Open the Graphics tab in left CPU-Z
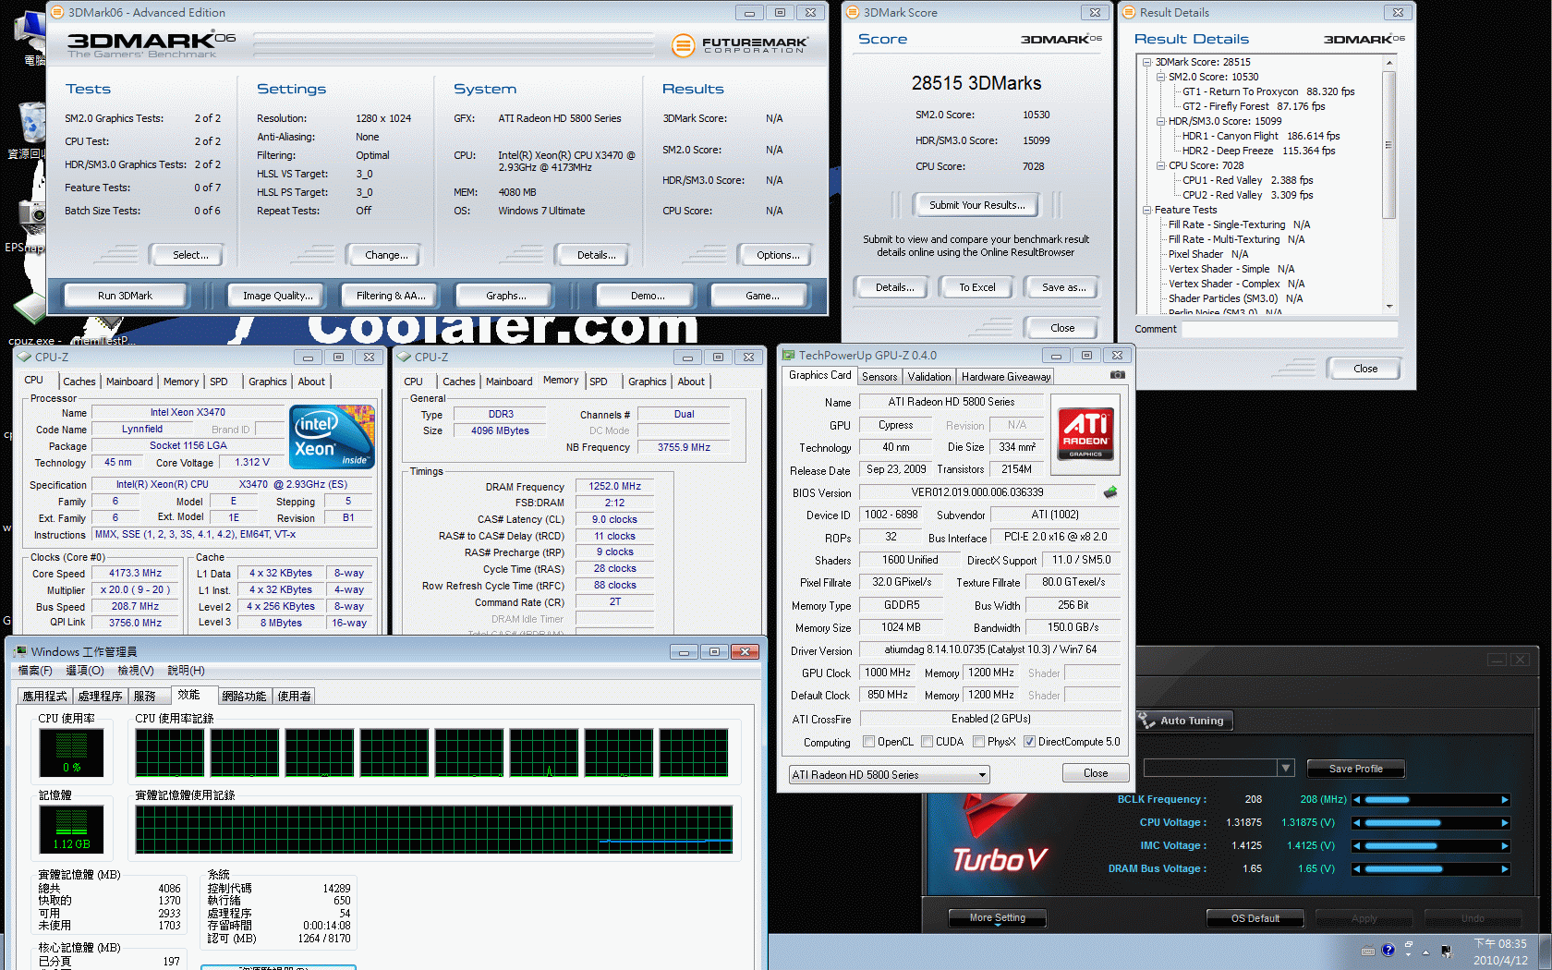Screen dimensions: 1552x970 coord(268,382)
